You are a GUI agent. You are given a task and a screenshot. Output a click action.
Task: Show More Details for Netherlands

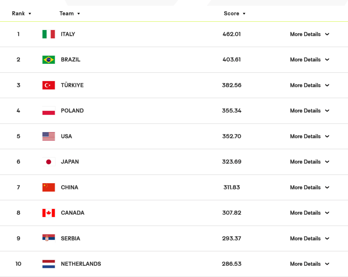310,264
